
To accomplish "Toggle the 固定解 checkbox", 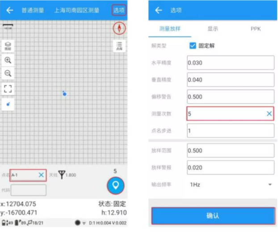I will pos(193,46).
